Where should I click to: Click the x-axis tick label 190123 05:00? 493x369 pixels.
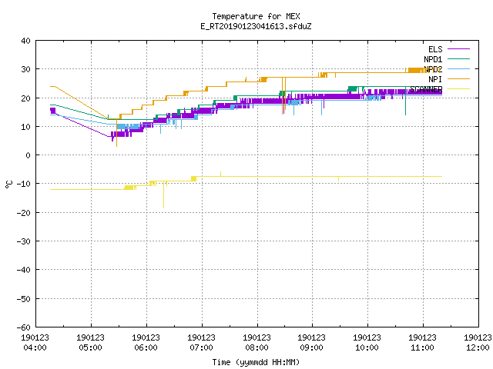(90, 343)
